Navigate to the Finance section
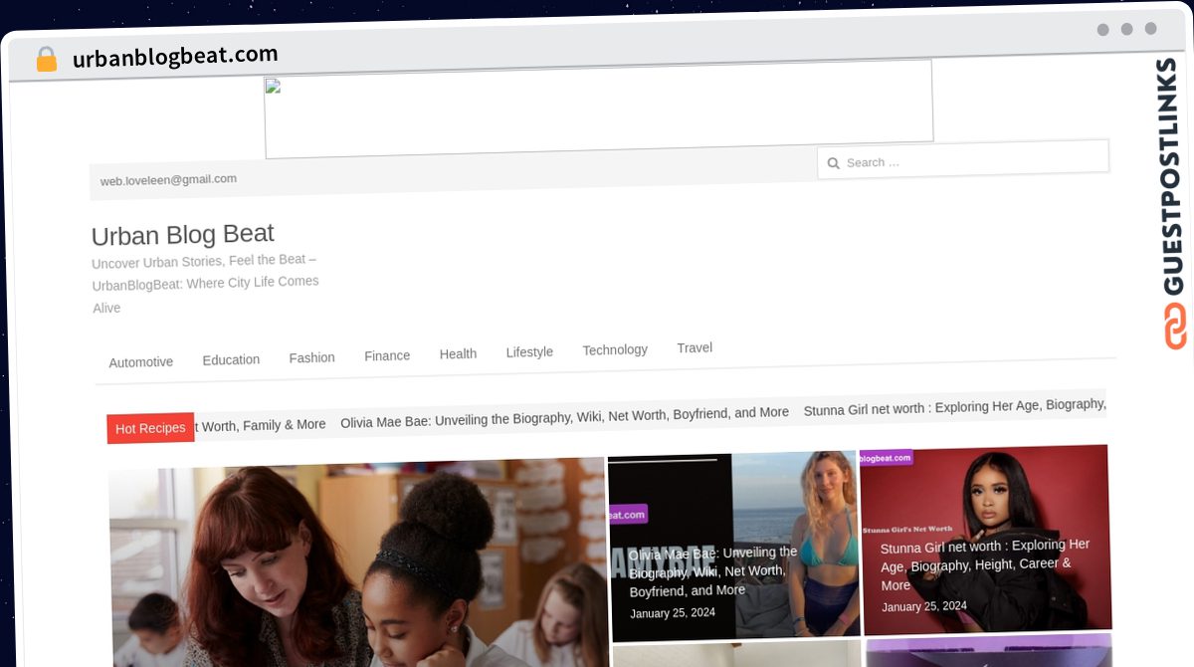This screenshot has height=667, width=1194. (x=387, y=355)
